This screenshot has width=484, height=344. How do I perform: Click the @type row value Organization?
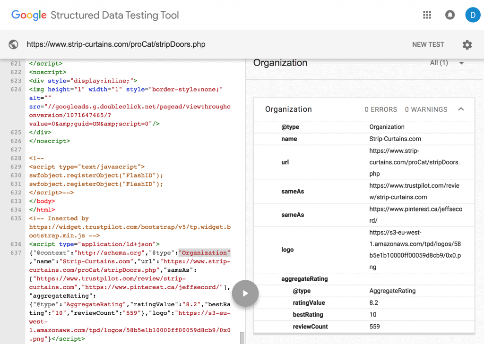coord(387,127)
